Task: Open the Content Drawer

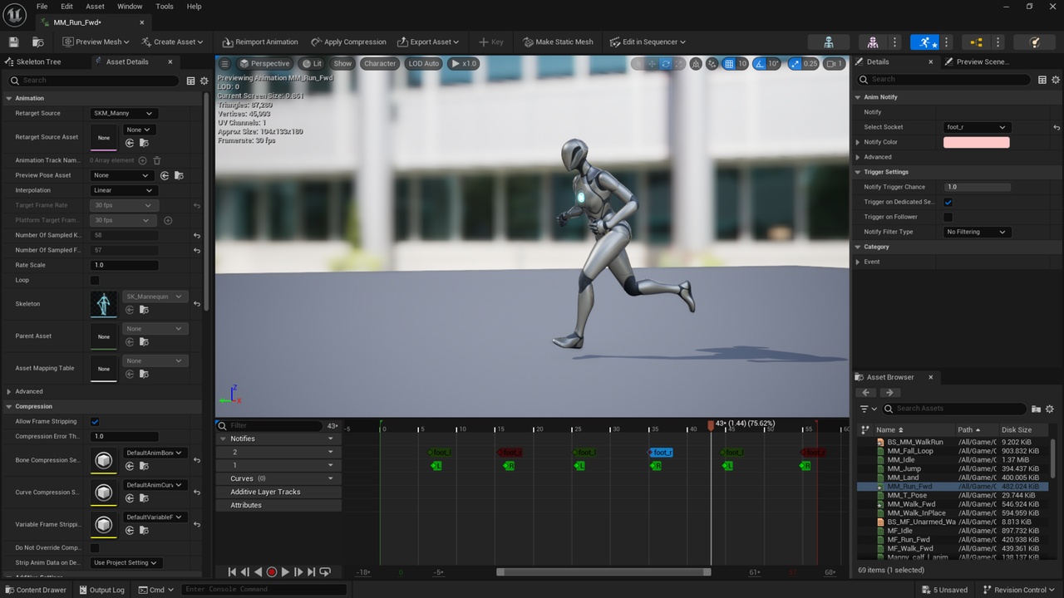Action: [35, 590]
